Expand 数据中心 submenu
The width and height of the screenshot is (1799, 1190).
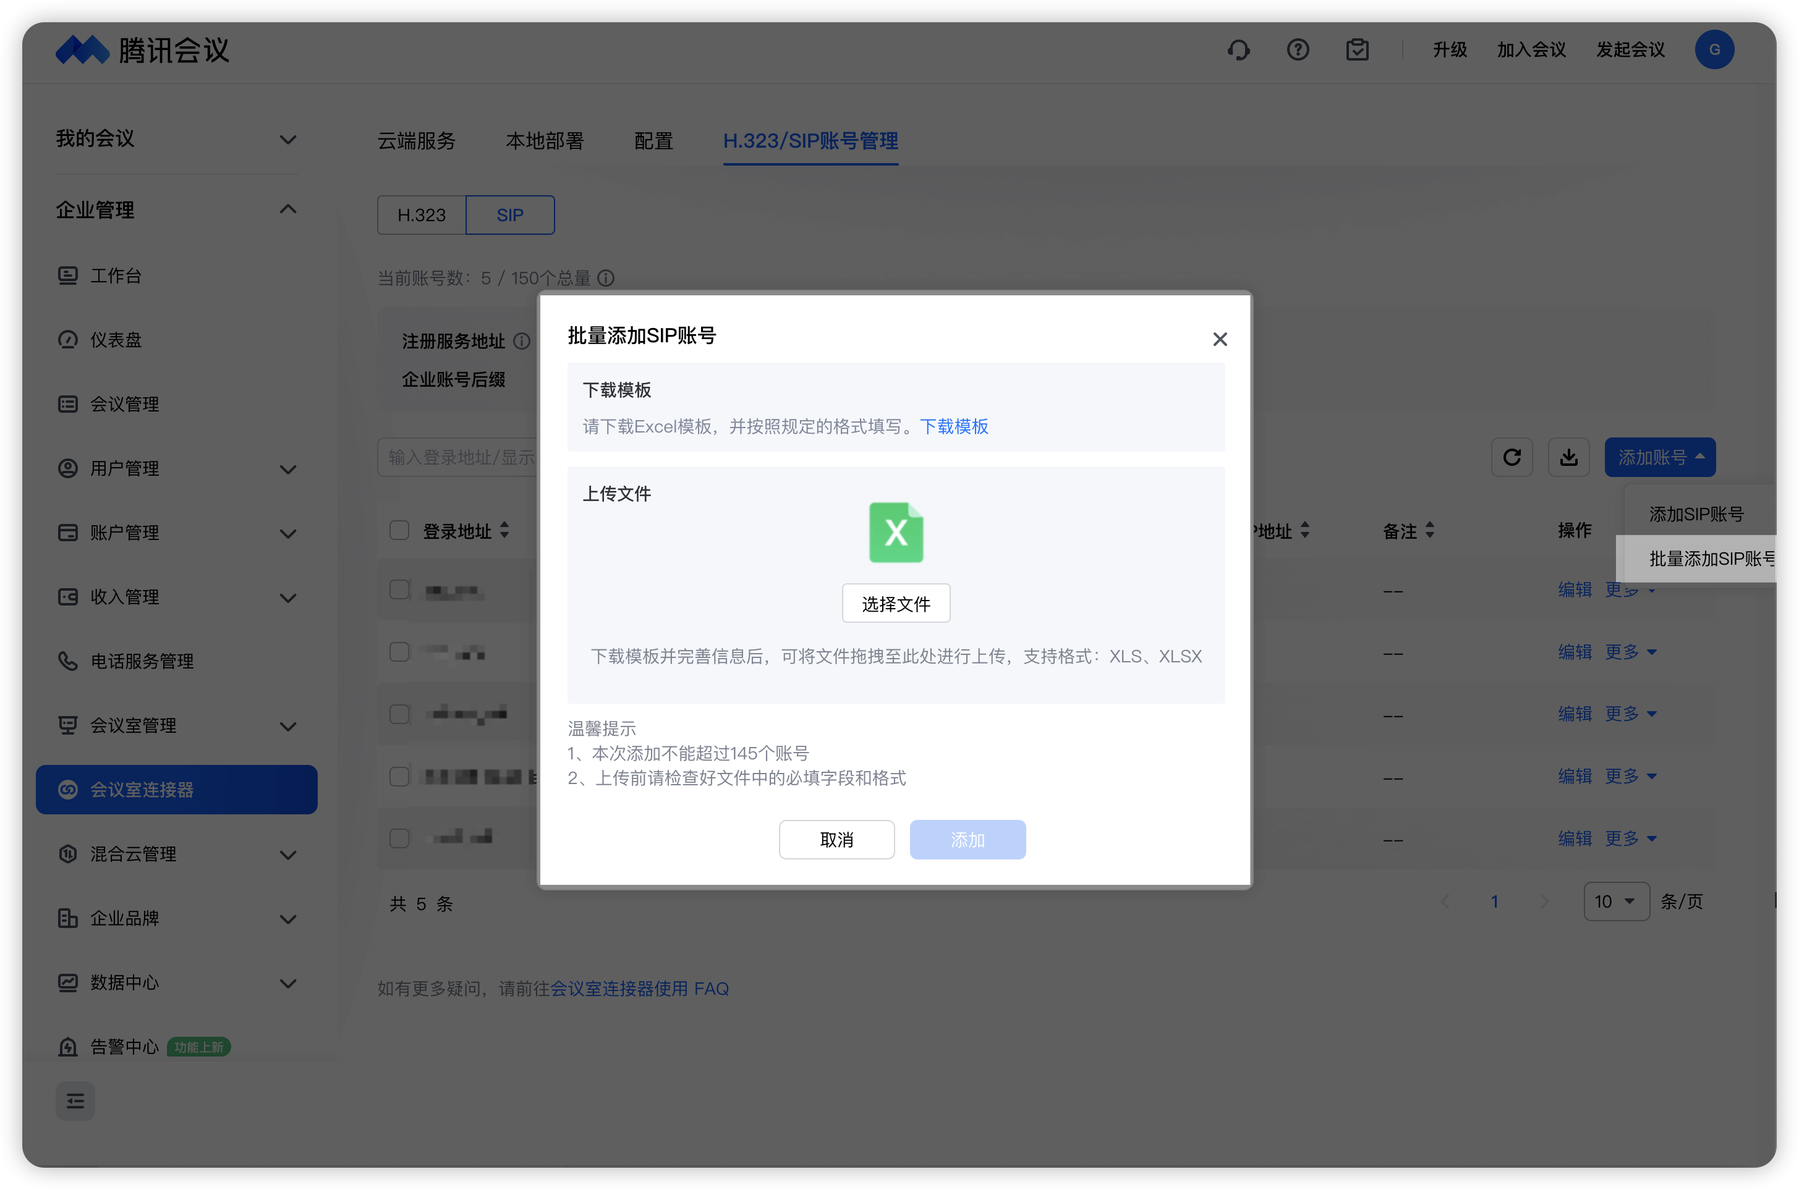[288, 984]
